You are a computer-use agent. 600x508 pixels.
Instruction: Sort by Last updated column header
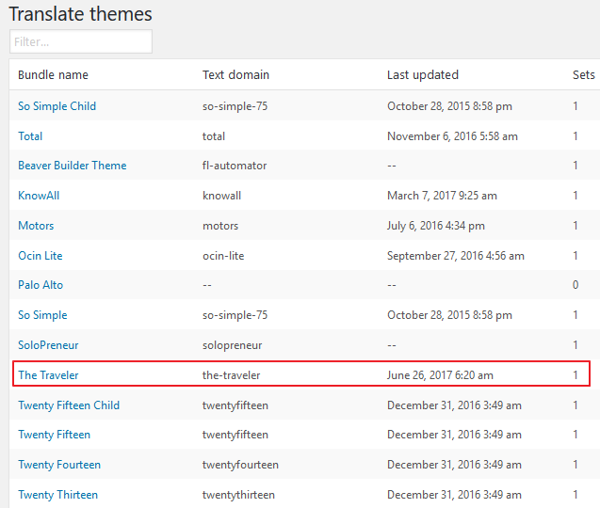(x=423, y=74)
